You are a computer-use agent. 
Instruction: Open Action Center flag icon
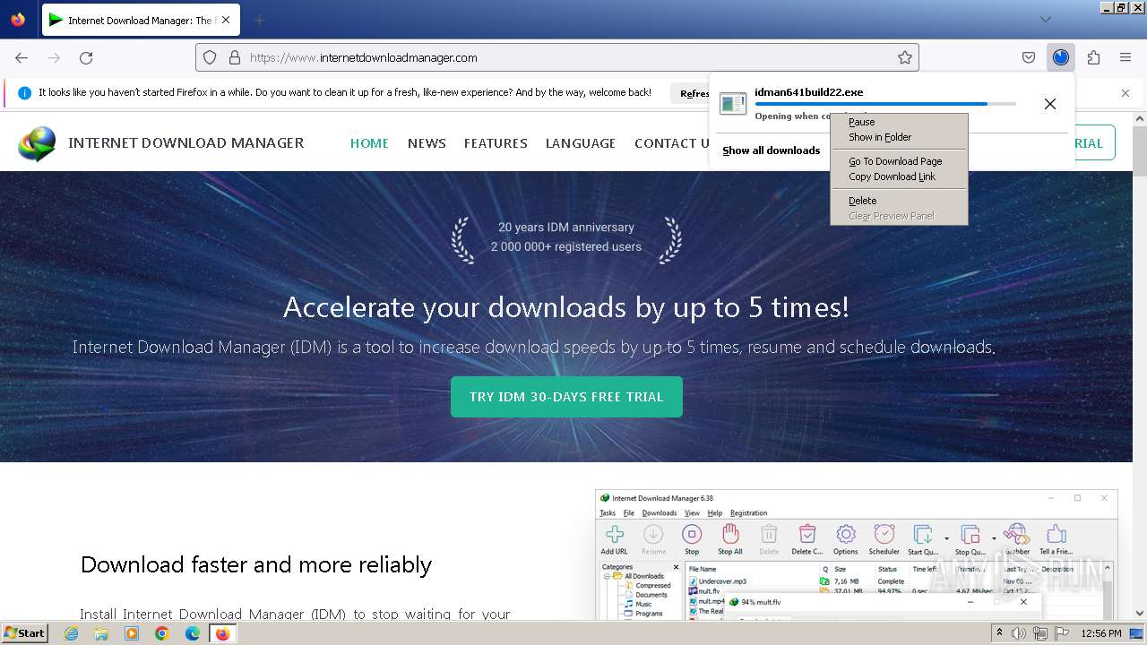(1063, 633)
